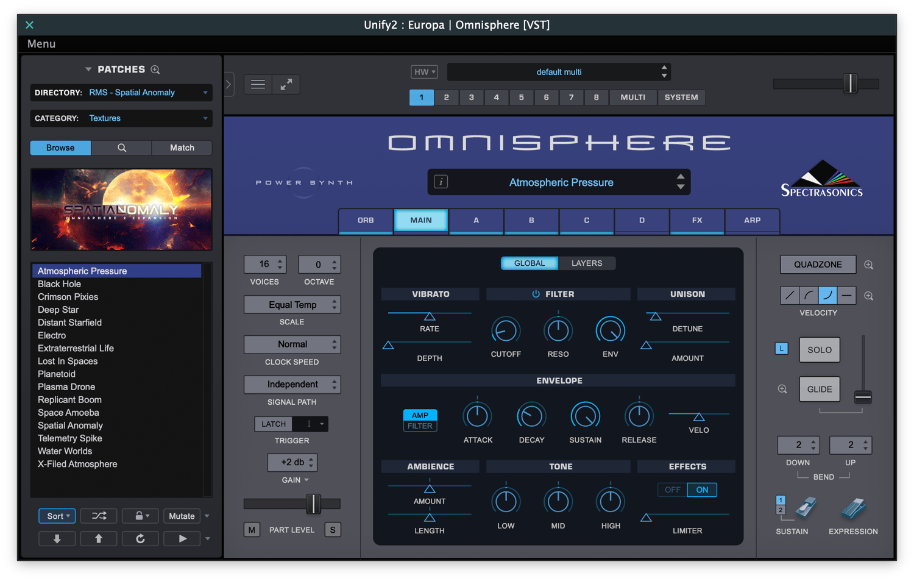Enable GLIDE mode
The height and width of the screenshot is (581, 914).
click(x=820, y=389)
